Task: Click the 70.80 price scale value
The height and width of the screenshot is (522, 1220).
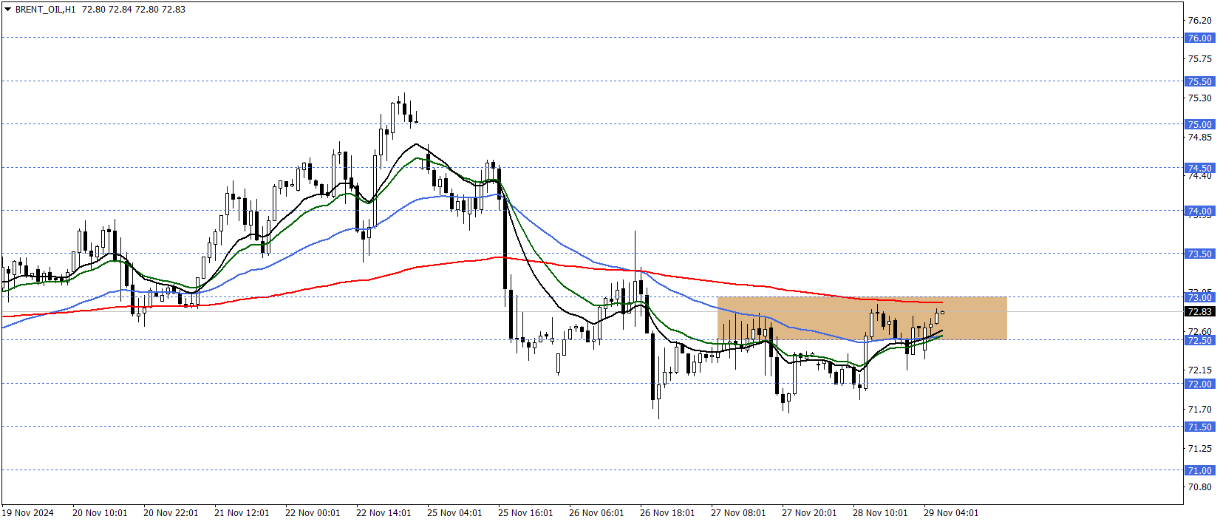Action: tap(1199, 487)
